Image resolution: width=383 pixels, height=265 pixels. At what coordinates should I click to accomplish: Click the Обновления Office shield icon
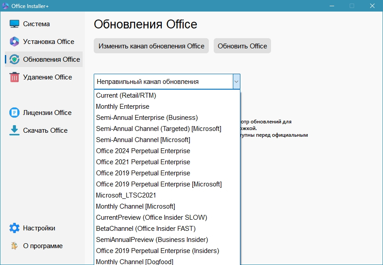[x=15, y=59]
